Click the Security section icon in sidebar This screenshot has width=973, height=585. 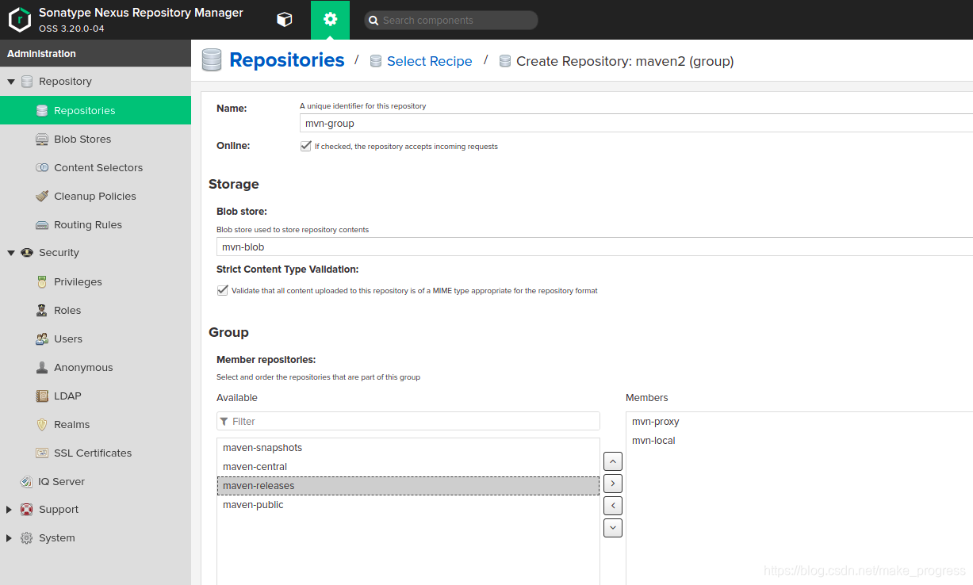click(27, 253)
